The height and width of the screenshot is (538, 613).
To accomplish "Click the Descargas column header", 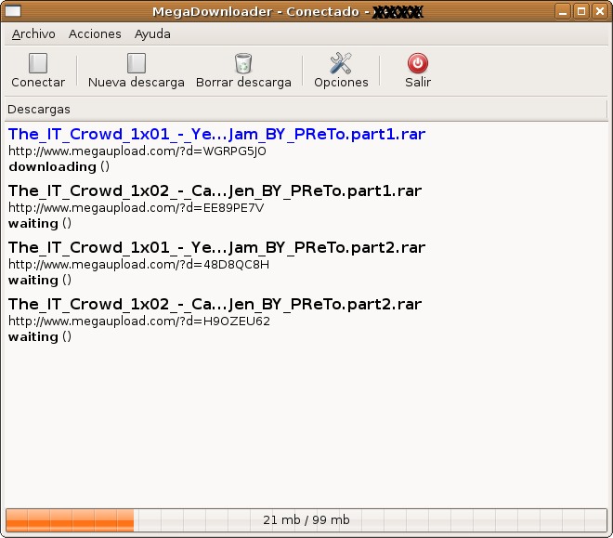I will click(306, 110).
